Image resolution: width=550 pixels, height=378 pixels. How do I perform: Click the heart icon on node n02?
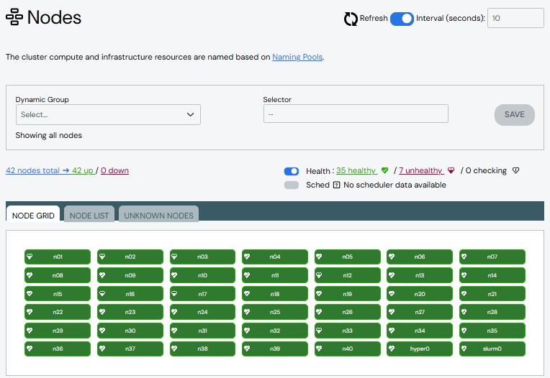(x=102, y=257)
